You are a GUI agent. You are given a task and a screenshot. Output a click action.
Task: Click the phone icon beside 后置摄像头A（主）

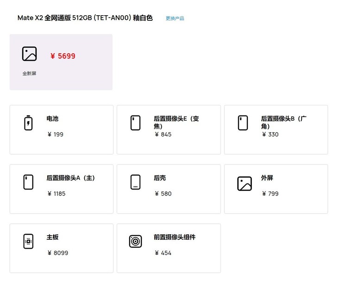click(28, 182)
